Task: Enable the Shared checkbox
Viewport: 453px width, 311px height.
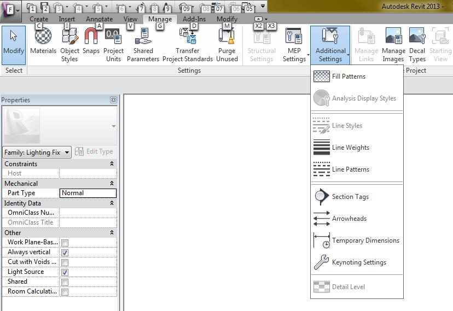Action: coord(65,282)
